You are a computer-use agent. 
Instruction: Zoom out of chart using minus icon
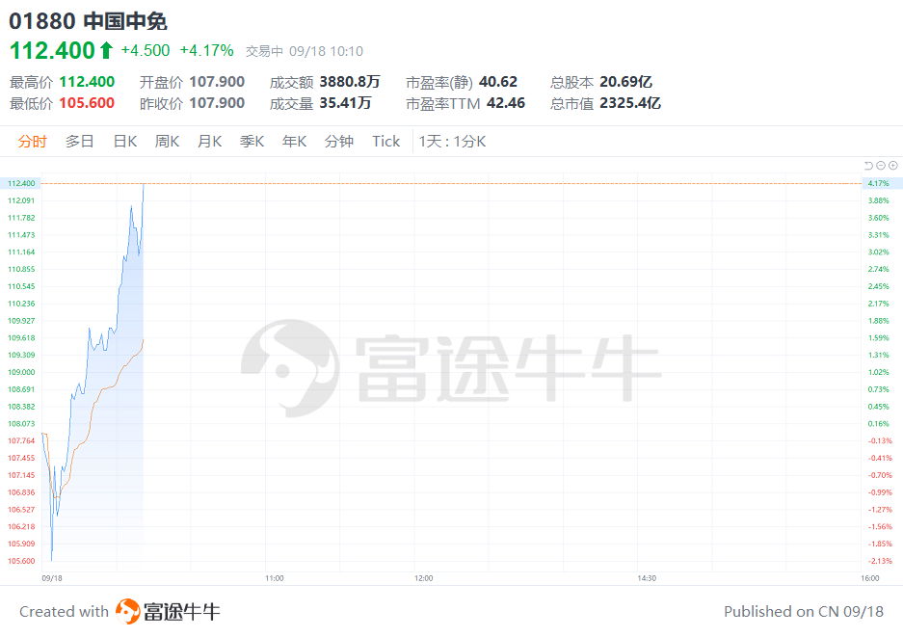pyautogui.click(x=881, y=166)
